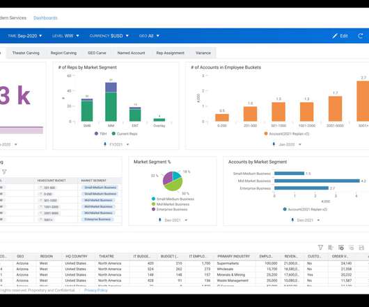Click HQ Country column header
This screenshot has width=369, height=307.
click(77, 256)
